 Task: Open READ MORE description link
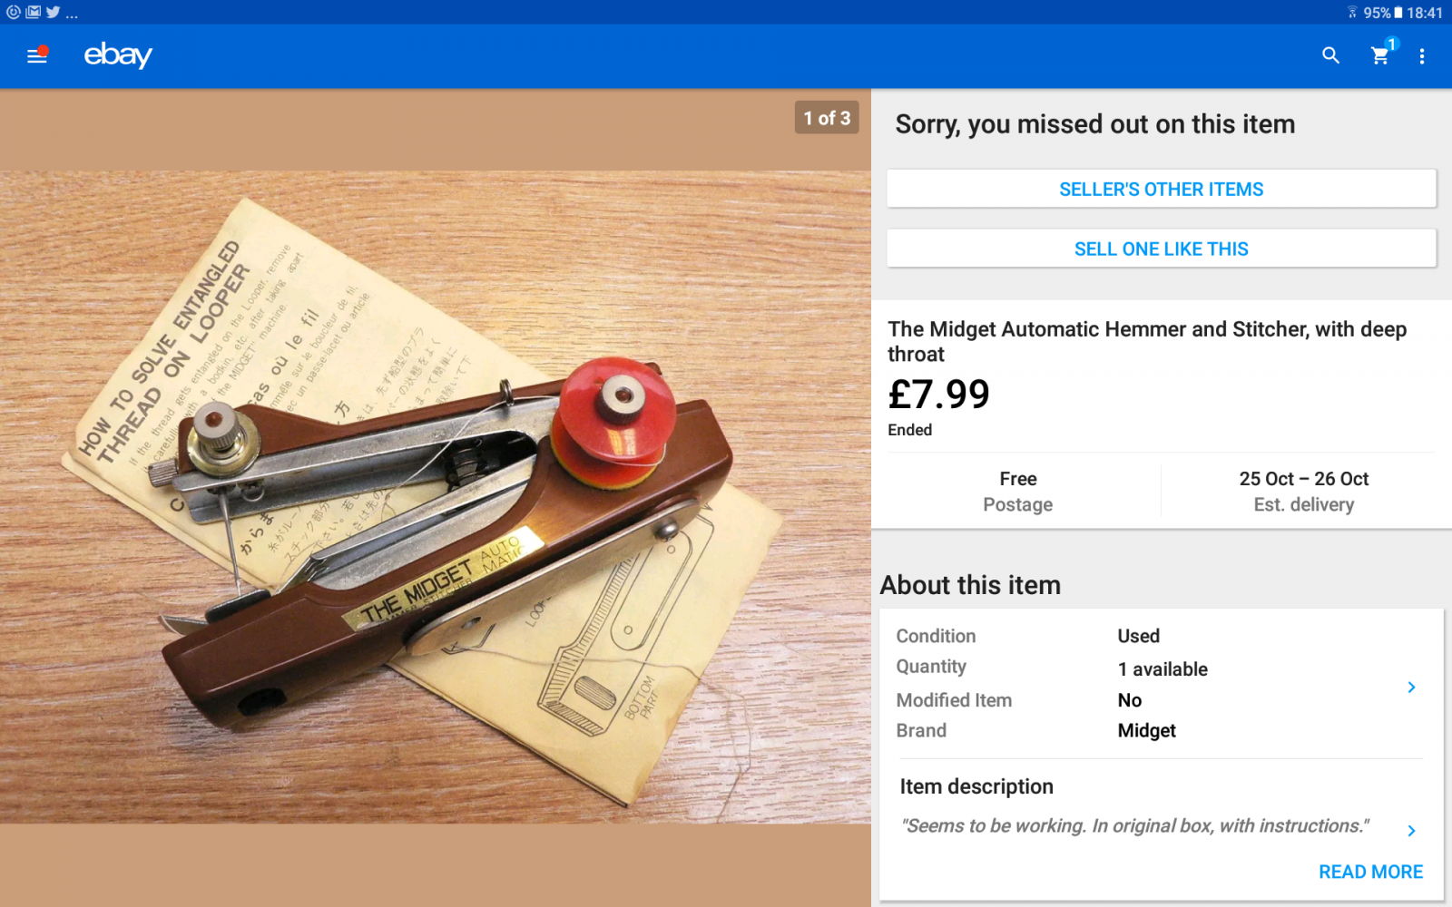pos(1370,872)
